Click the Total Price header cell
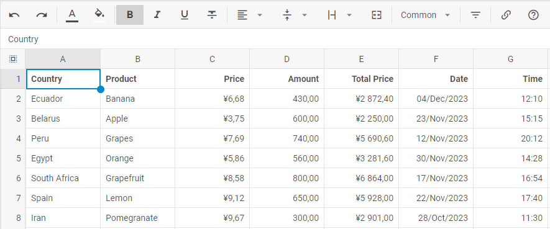 [361, 79]
